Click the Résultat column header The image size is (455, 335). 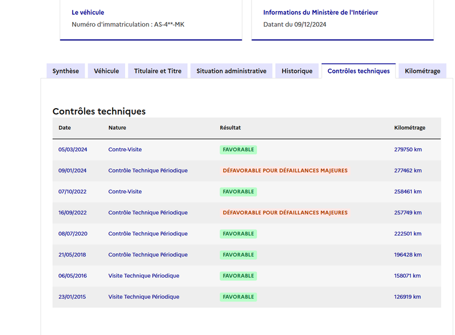pyautogui.click(x=230, y=128)
